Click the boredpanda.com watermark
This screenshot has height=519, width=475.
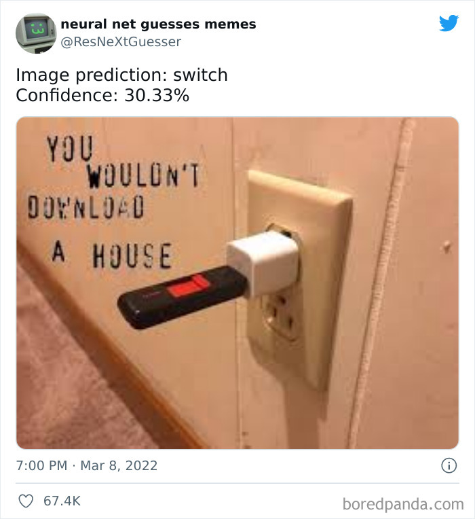[x=403, y=504]
